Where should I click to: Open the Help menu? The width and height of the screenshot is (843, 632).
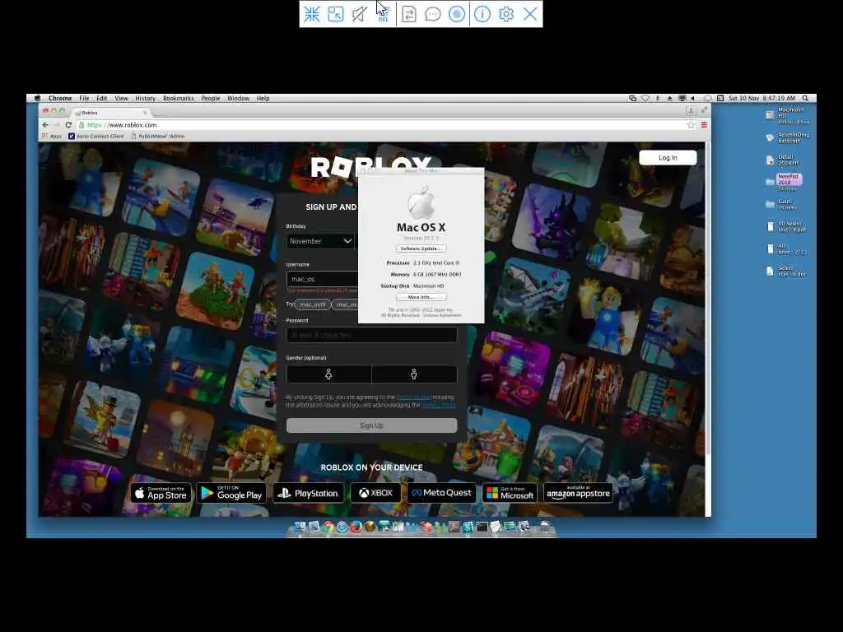[x=263, y=99]
